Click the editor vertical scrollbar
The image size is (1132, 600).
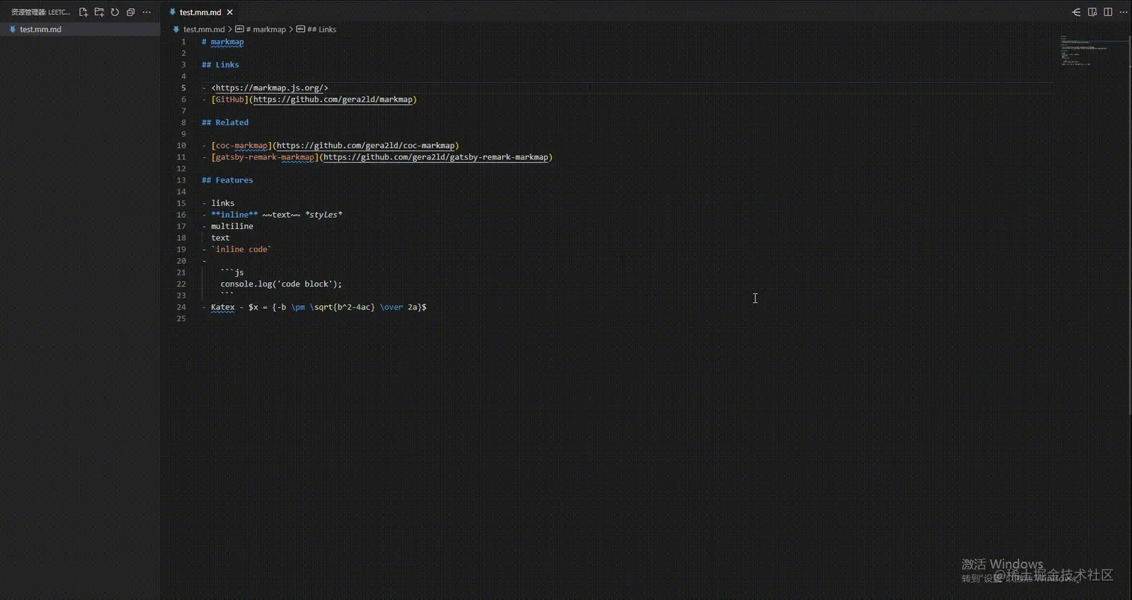pyautogui.click(x=1129, y=224)
